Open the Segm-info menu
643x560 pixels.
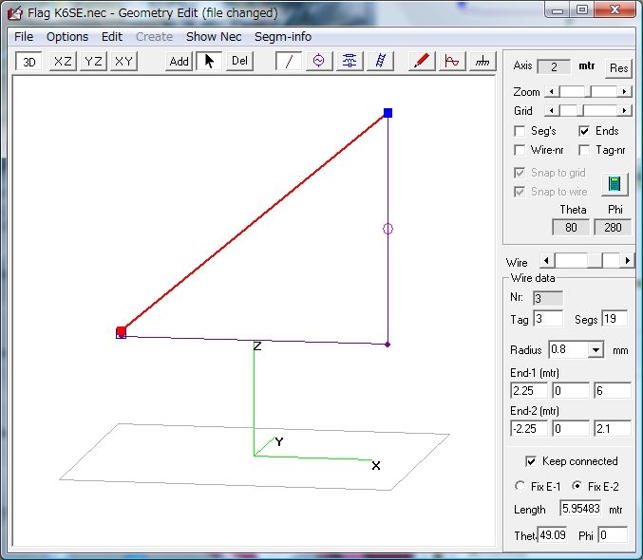click(x=283, y=37)
